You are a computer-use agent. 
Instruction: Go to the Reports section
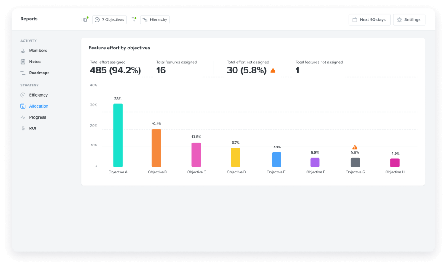click(x=28, y=19)
